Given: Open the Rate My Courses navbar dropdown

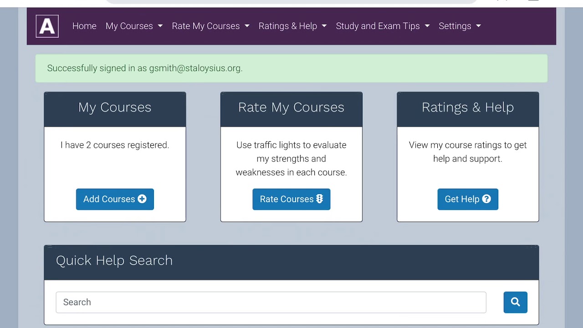Looking at the screenshot, I should click(x=210, y=26).
